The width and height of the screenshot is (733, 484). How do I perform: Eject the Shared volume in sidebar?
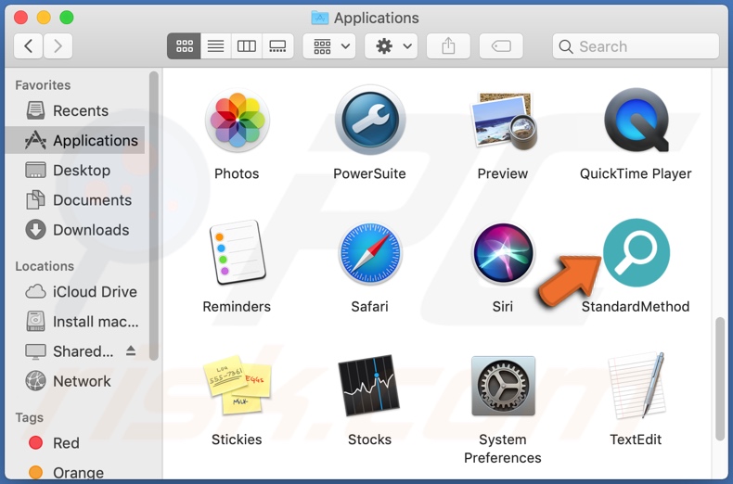131,350
